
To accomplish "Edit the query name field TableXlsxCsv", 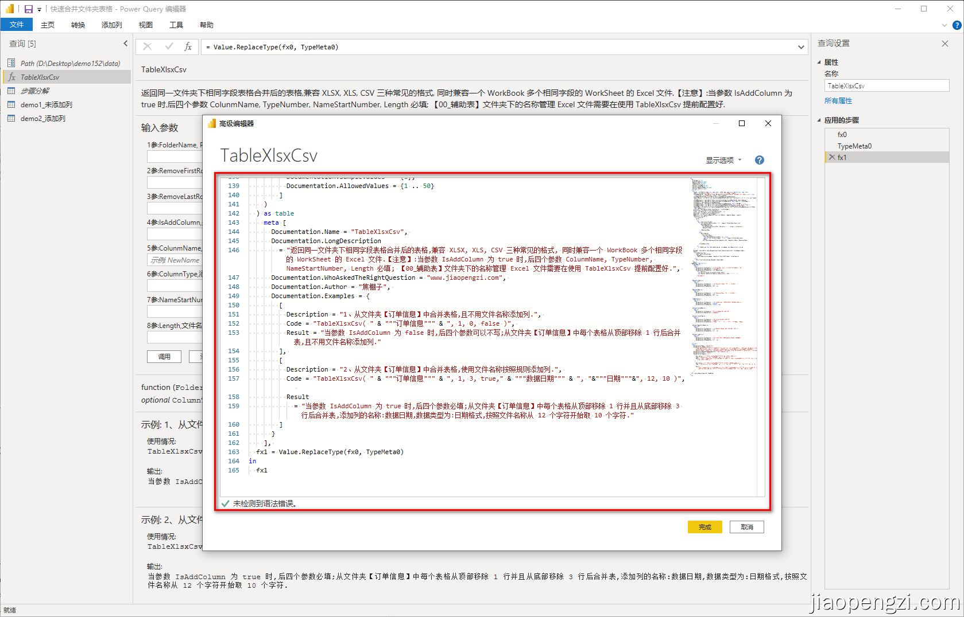I will (x=887, y=85).
